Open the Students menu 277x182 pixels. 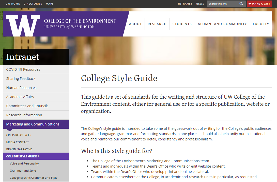182,24
